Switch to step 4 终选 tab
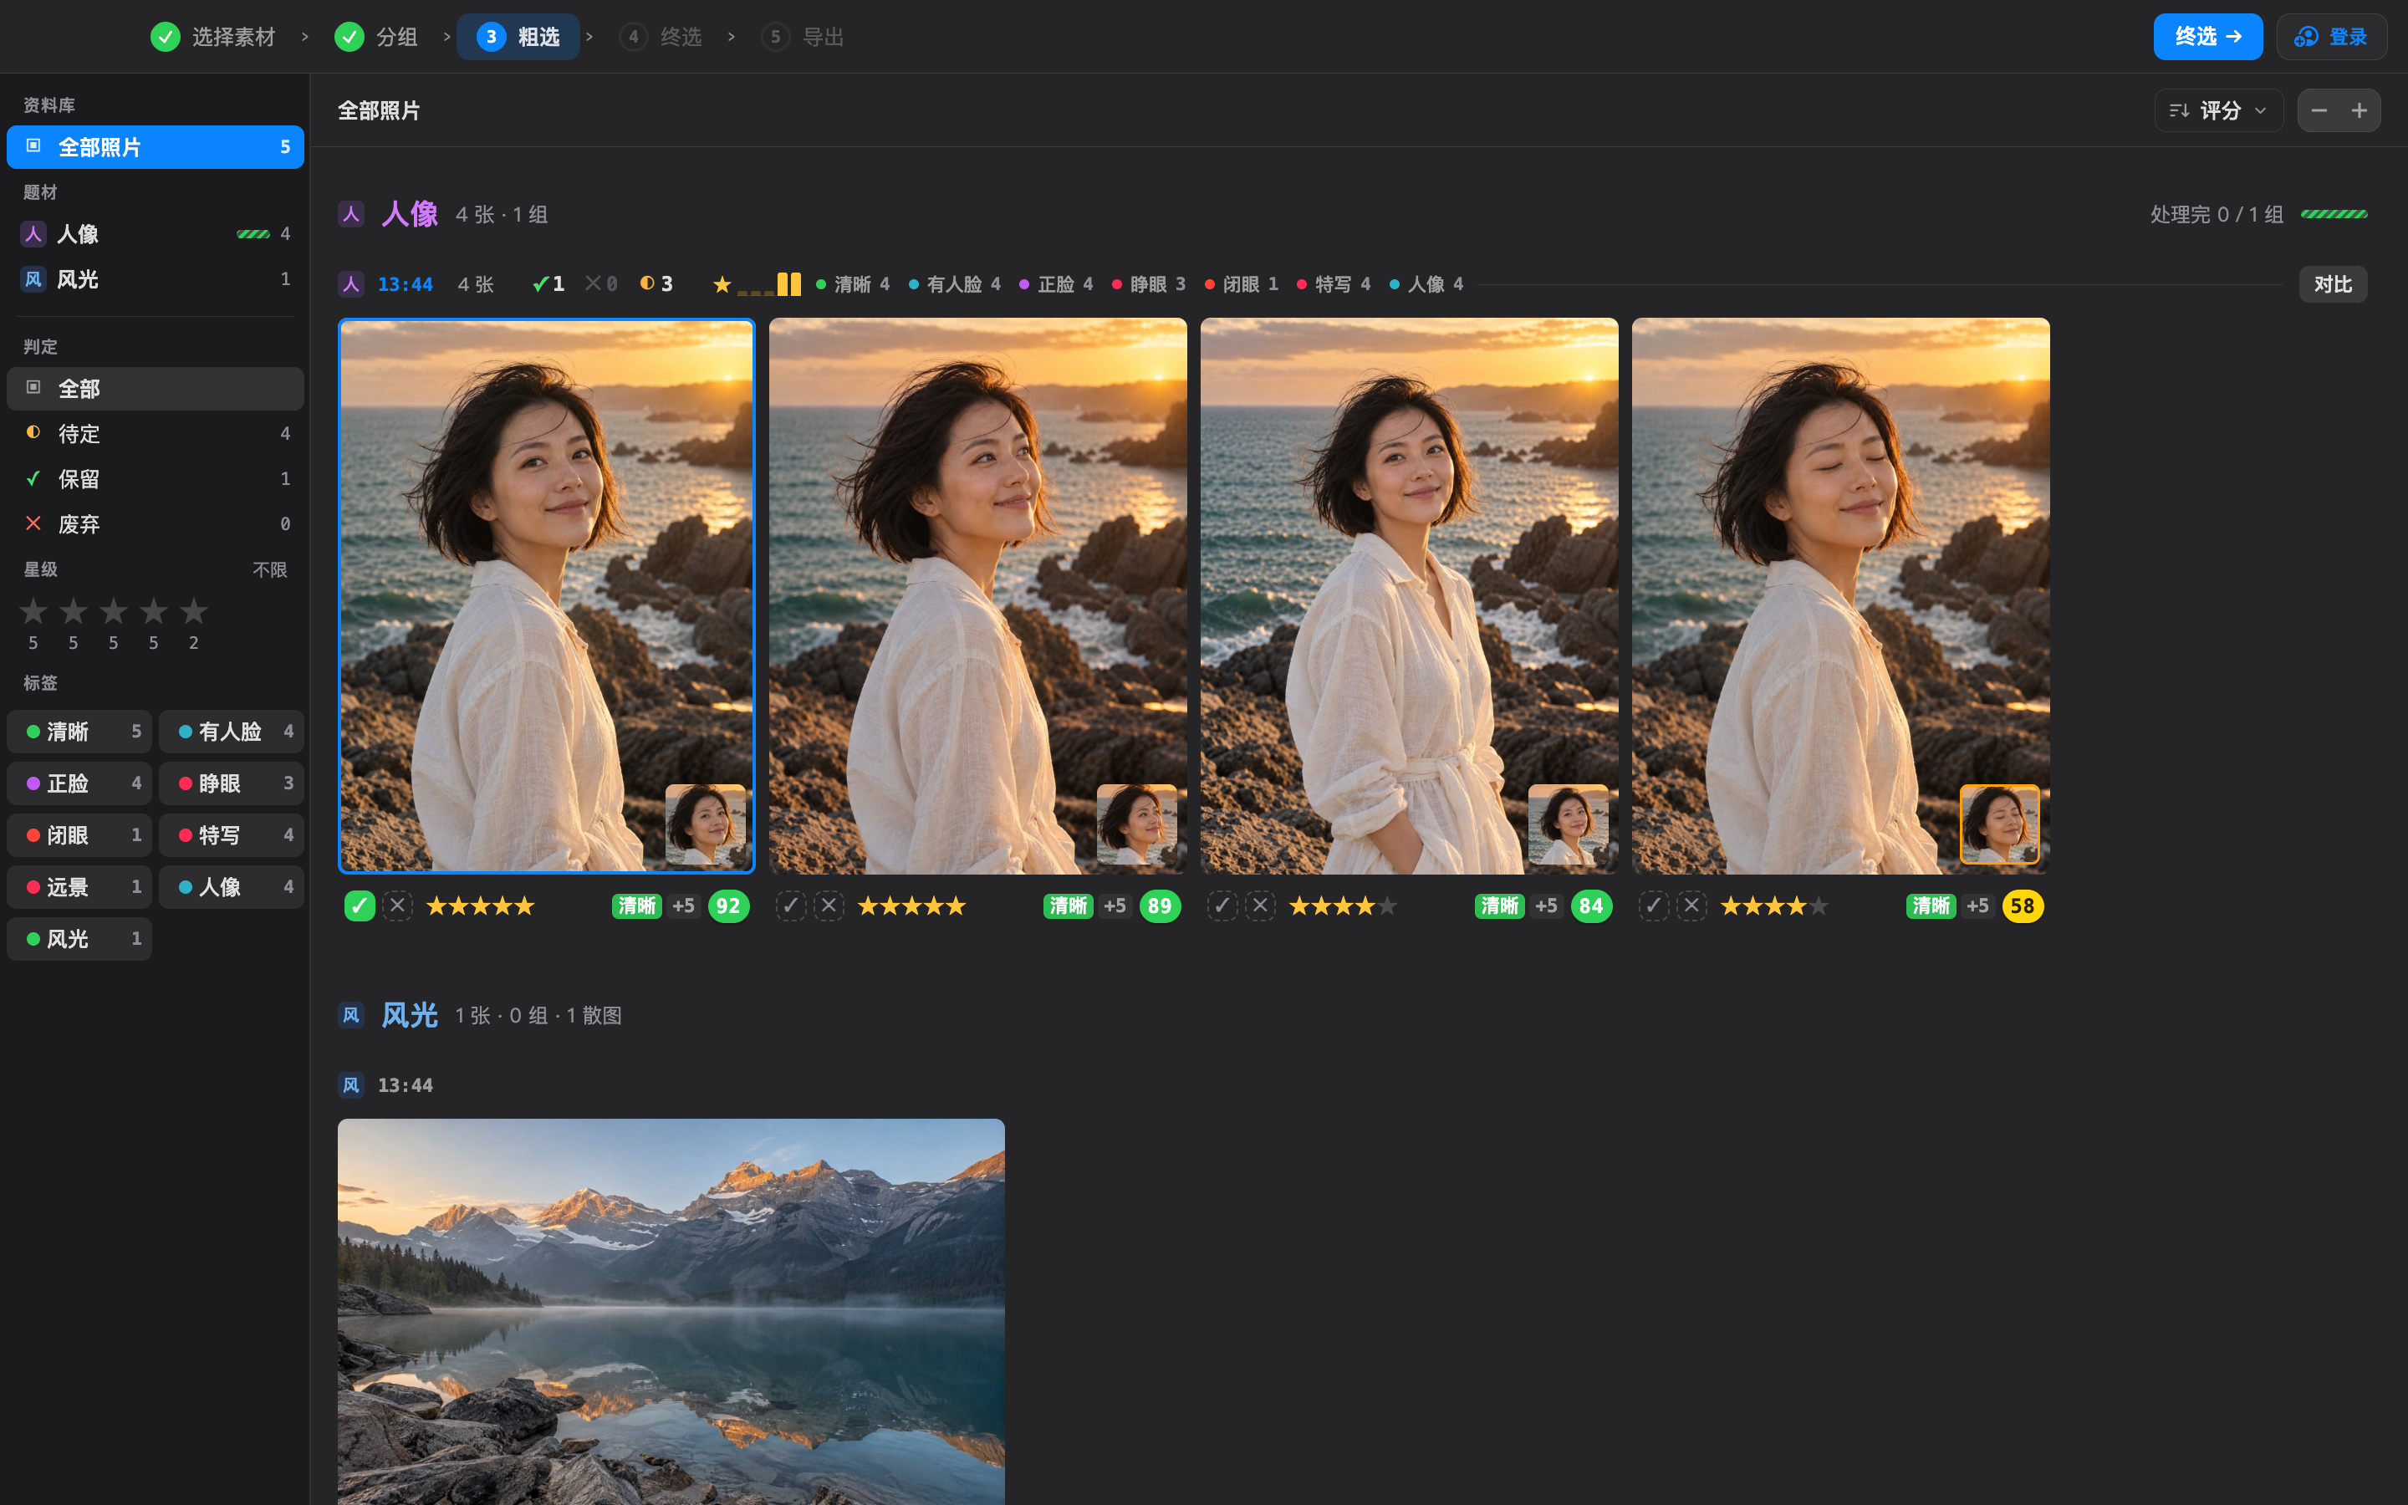 (661, 37)
